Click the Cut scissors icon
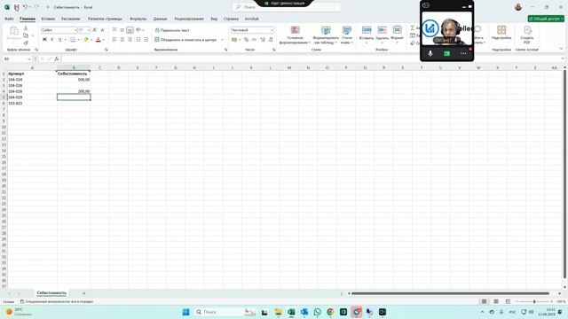 26,28
